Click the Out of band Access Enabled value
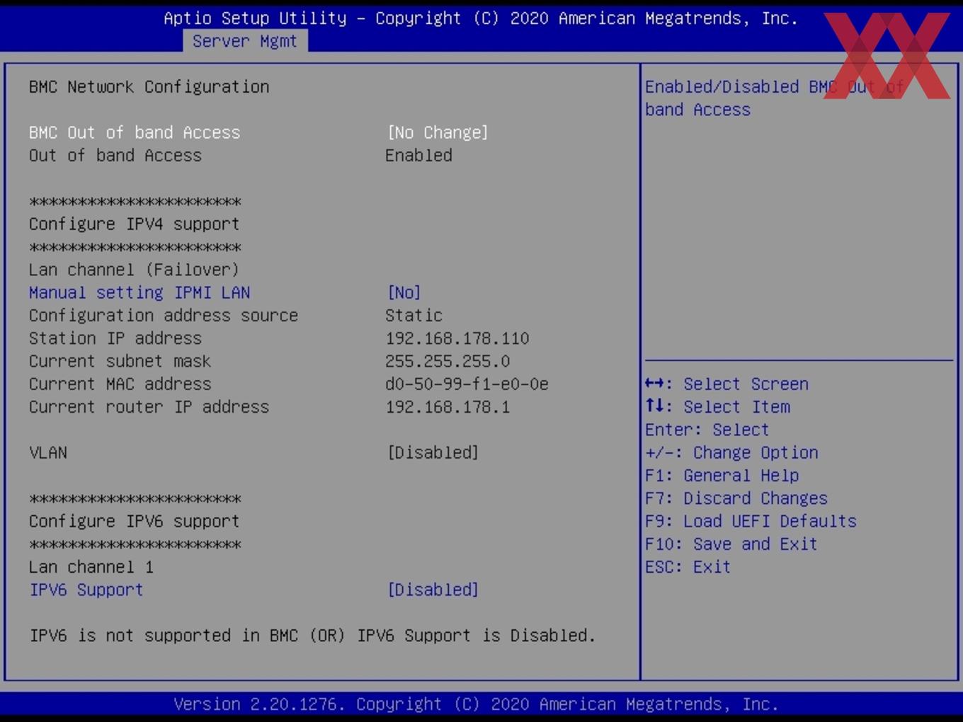Viewport: 963px width, 722px height. [418, 155]
